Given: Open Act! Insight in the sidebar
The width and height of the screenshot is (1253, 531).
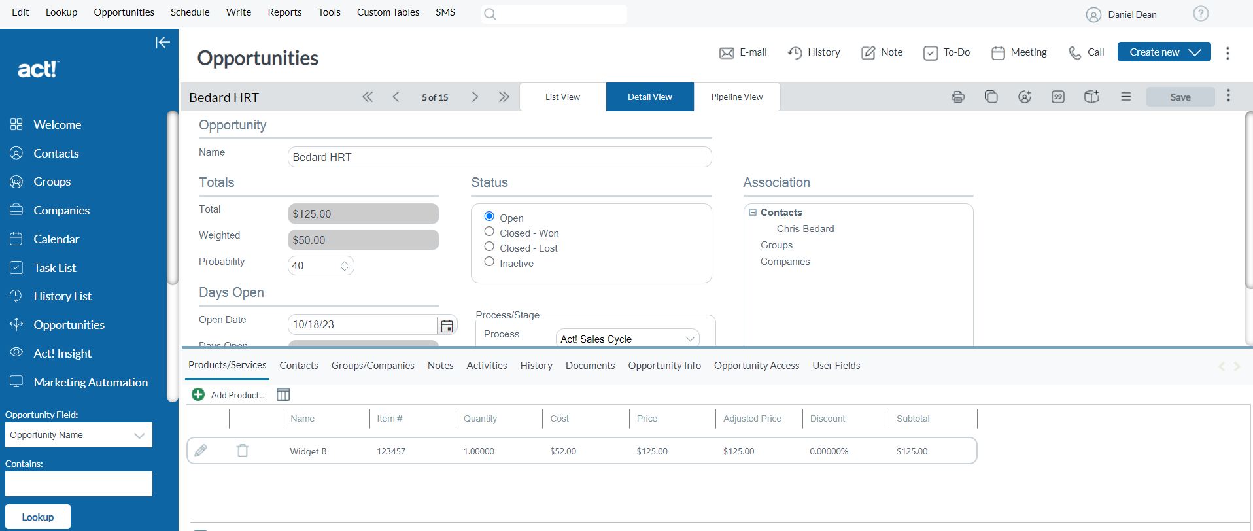Looking at the screenshot, I should [63, 354].
